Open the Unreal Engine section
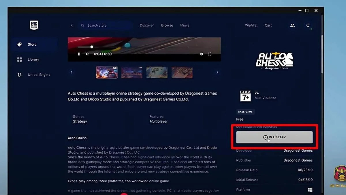Viewport: 346px width, 195px height. coord(19,74)
